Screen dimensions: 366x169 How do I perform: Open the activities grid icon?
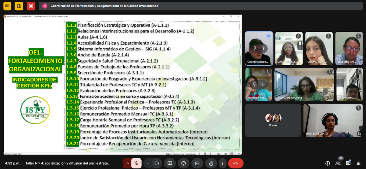pos(358,163)
